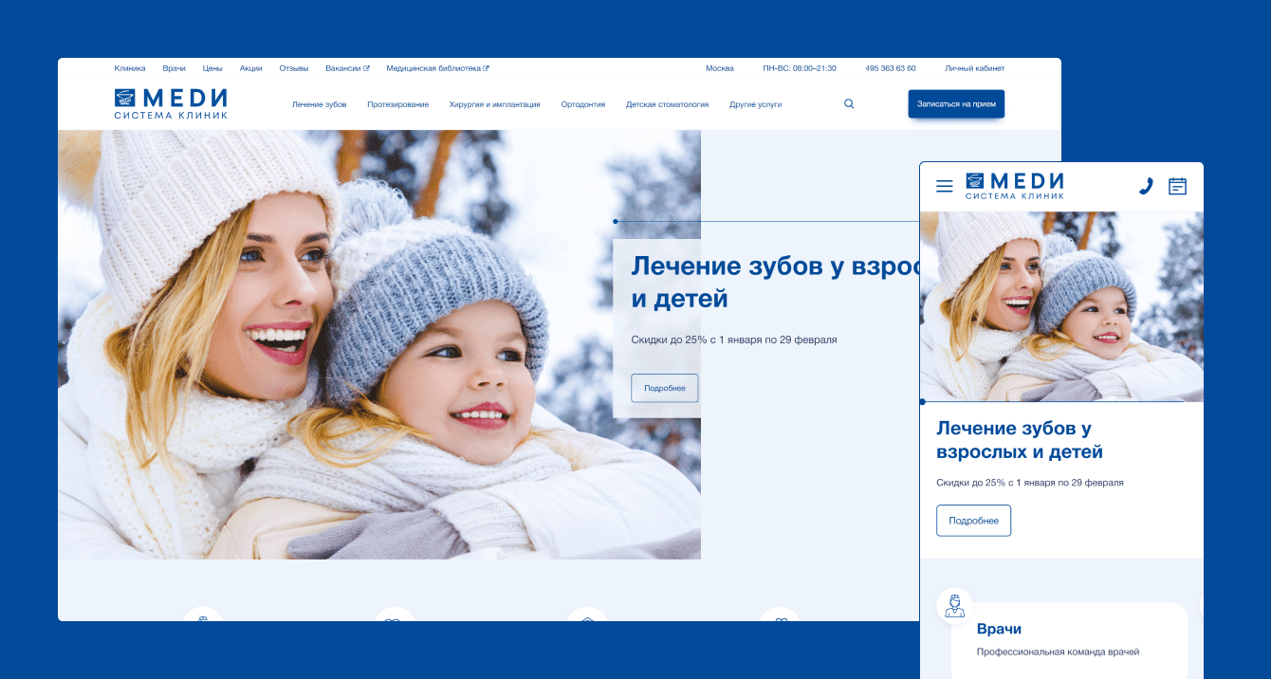Click the phone number 495 363 63 60
This screenshot has width=1271, height=679.
[x=890, y=68]
